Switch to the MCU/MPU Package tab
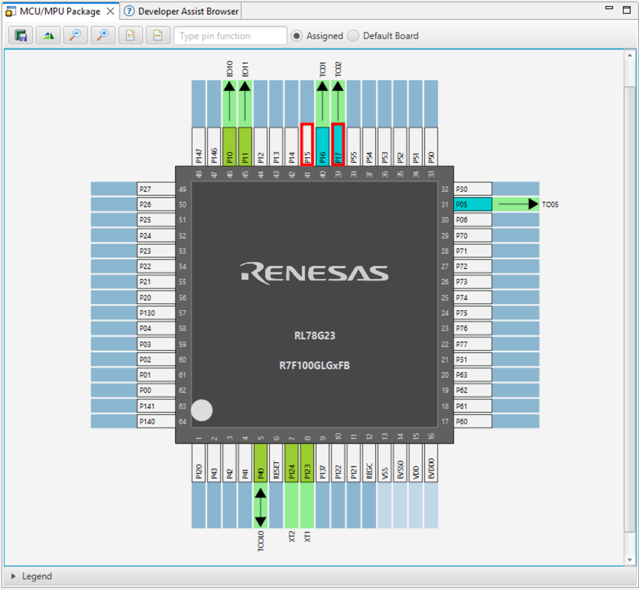639x590 pixels. click(60, 11)
